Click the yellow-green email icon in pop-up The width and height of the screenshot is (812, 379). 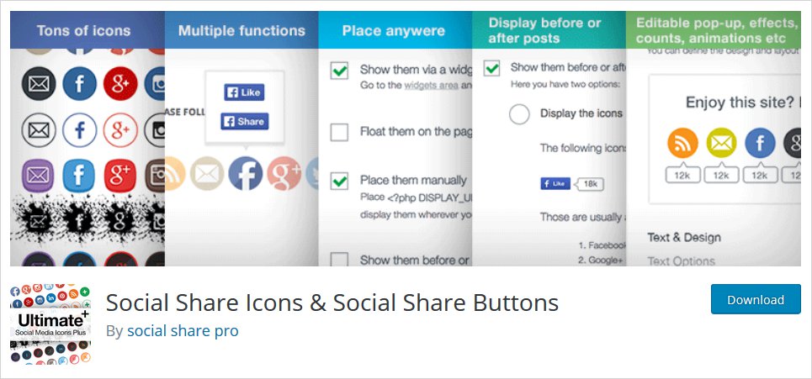pos(721,144)
